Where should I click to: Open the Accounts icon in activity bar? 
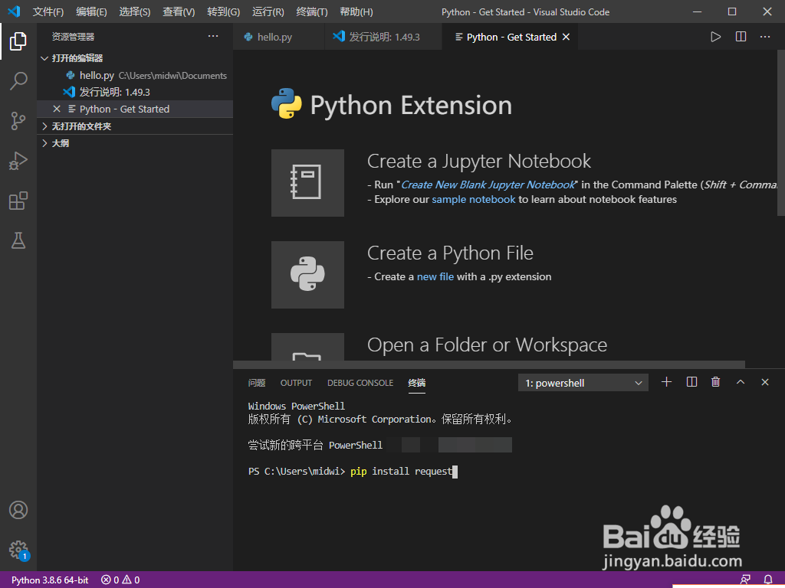[x=18, y=510]
